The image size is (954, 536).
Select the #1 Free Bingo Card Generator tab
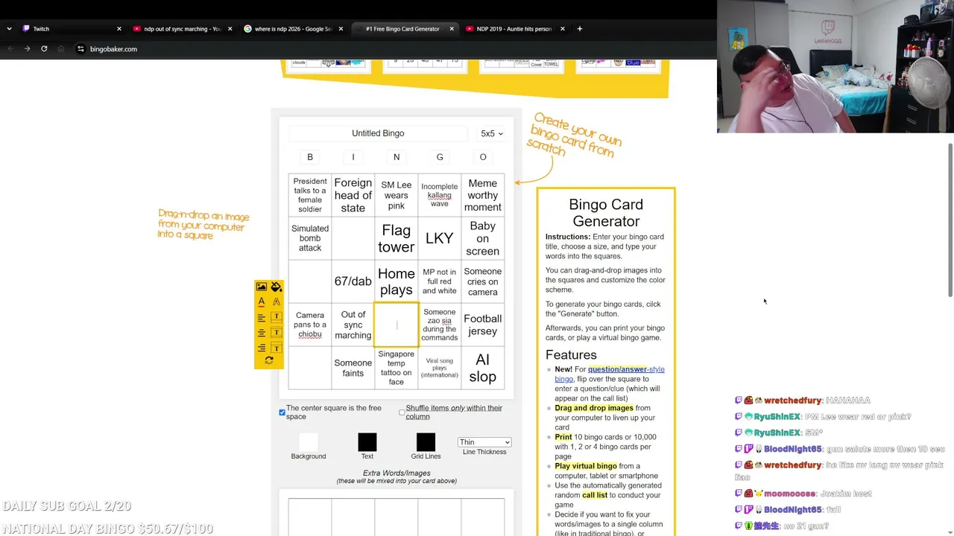click(404, 29)
